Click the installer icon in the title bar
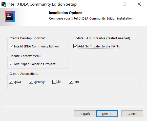Viewport: 147px width, 121px height. (x=4, y=4)
